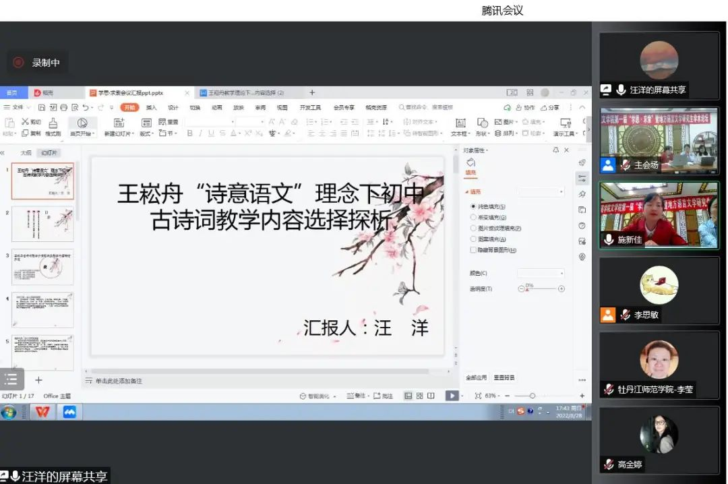Pin the 对象属性 panel
This screenshot has width=728, height=484.
click(x=556, y=150)
